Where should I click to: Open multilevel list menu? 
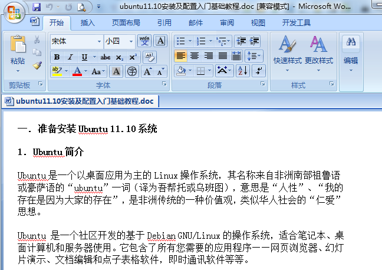click(223, 41)
